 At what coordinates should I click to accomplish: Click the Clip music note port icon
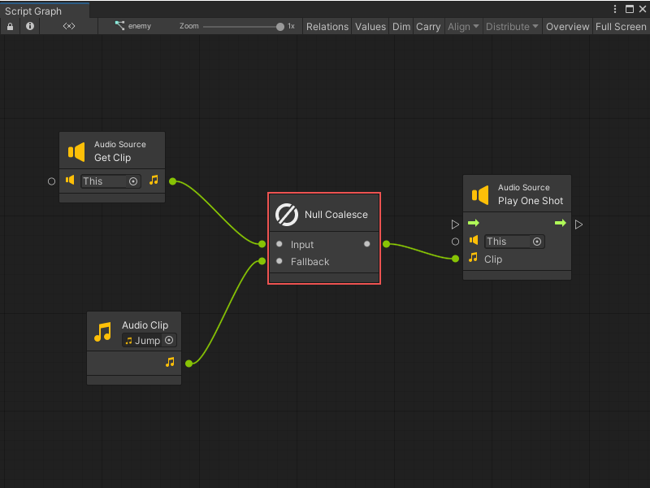[x=474, y=259]
